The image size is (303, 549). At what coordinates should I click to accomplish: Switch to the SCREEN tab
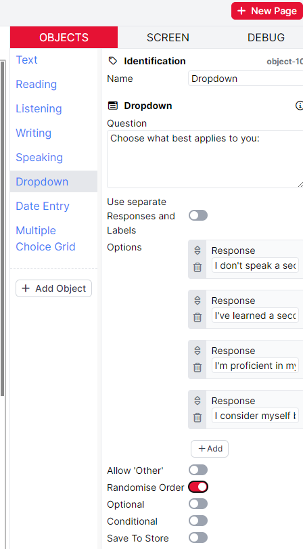click(x=168, y=37)
